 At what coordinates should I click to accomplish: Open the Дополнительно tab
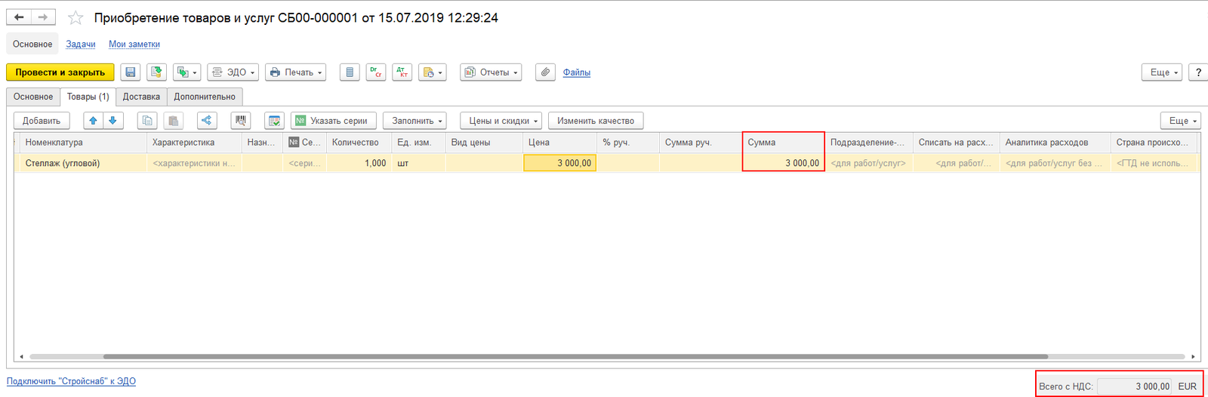pyautogui.click(x=205, y=97)
